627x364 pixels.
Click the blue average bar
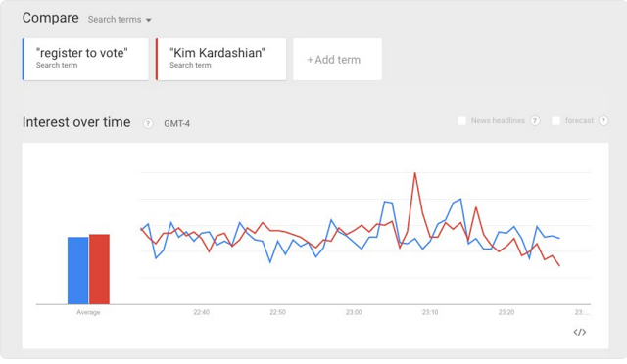click(x=77, y=270)
